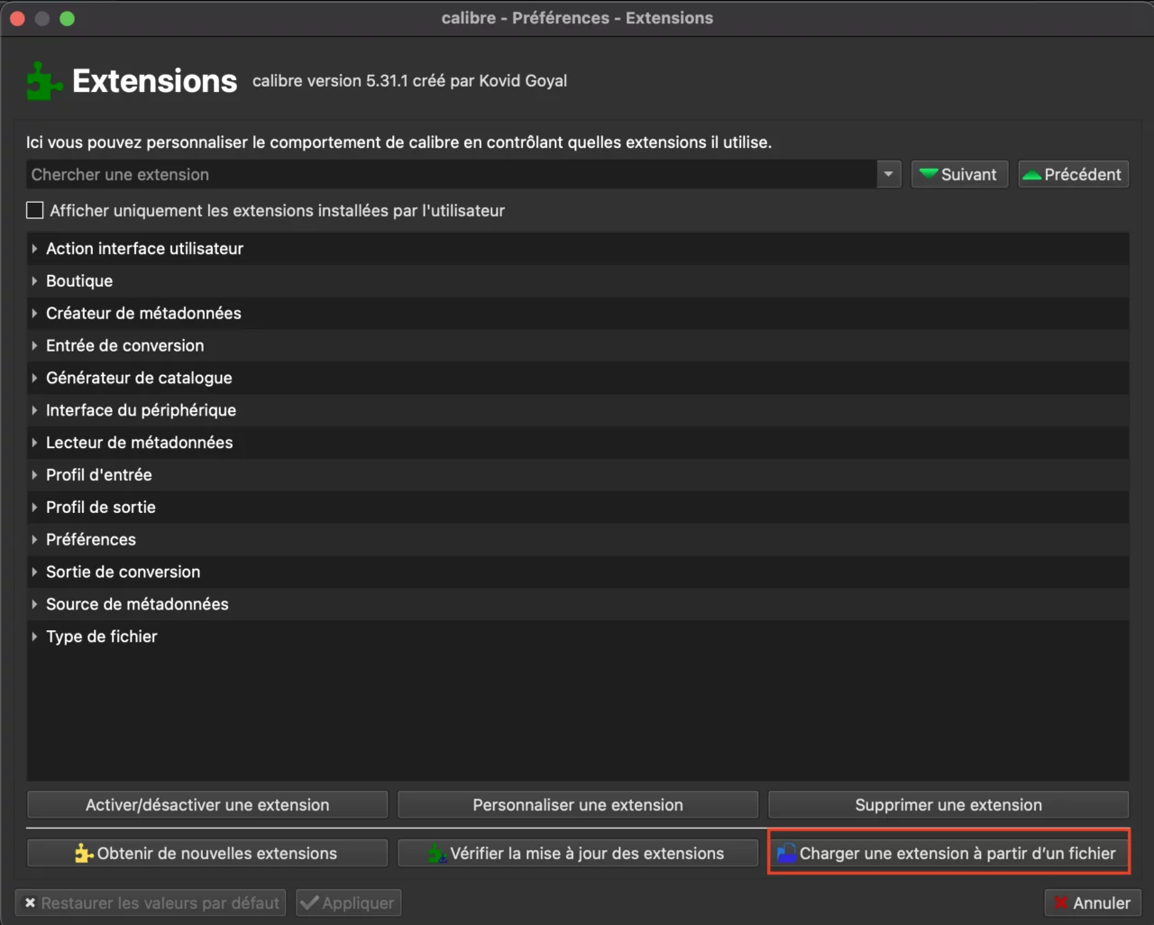Viewport: 1154px width, 925px height.
Task: Click the green up arrow on Précédent
Action: [1032, 175]
